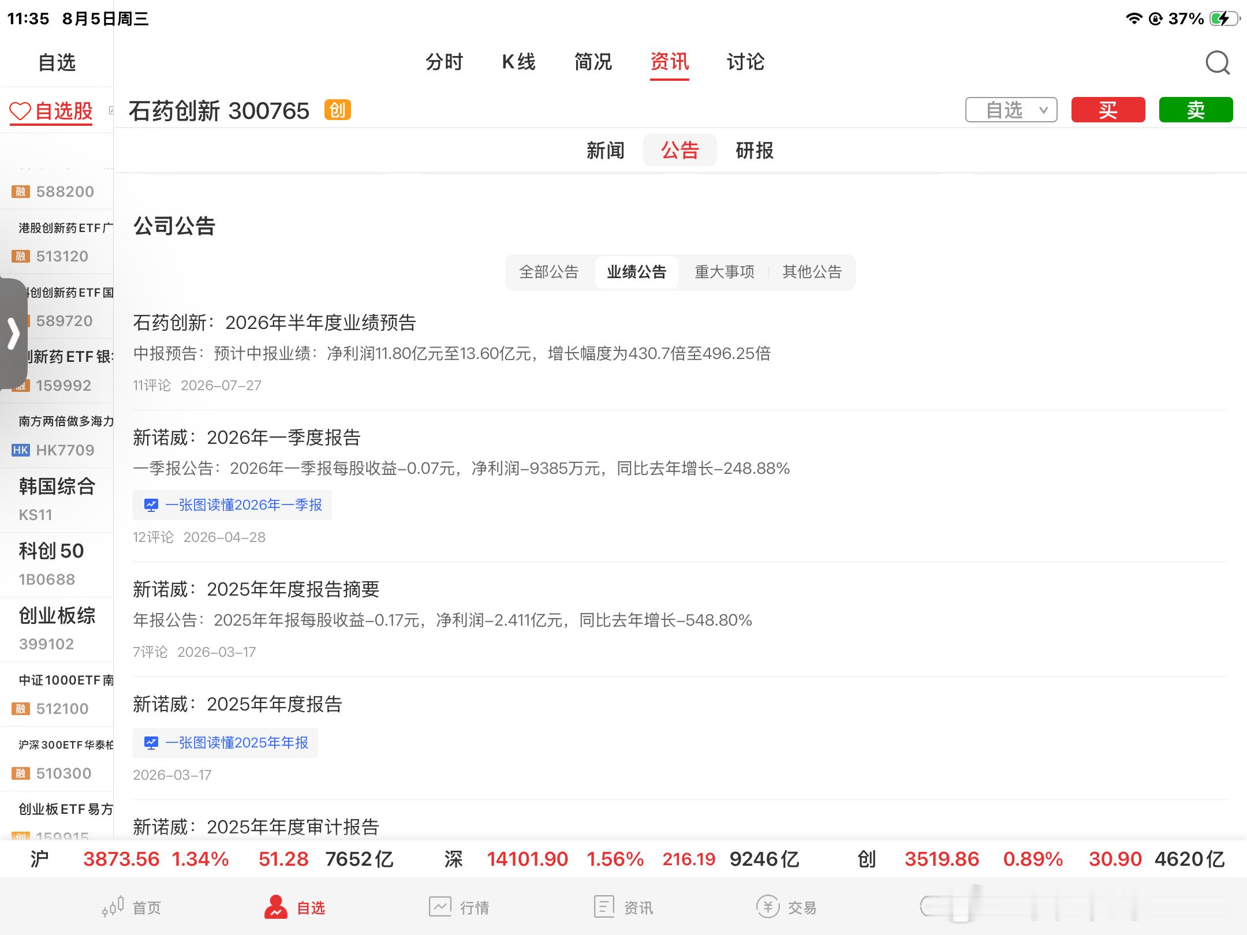This screenshot has width=1247, height=935.
Task: Select the 公告 sub-tab
Action: (x=680, y=150)
